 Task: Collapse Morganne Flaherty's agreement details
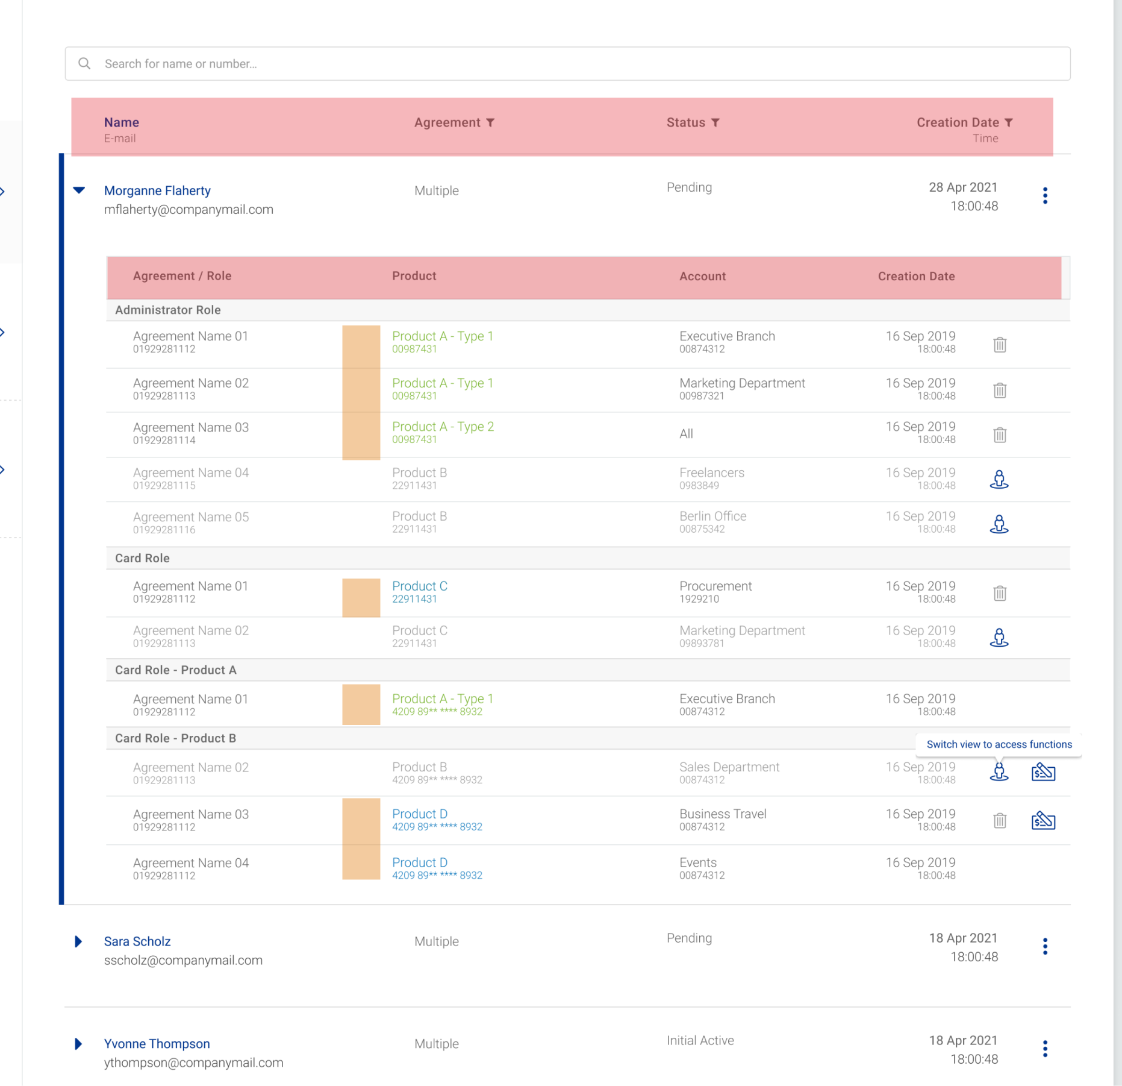pos(78,190)
